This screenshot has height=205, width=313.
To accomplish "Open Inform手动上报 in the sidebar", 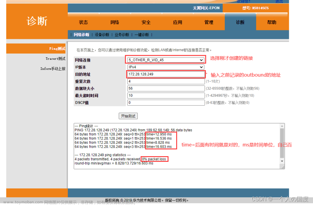I will (x=53, y=69).
